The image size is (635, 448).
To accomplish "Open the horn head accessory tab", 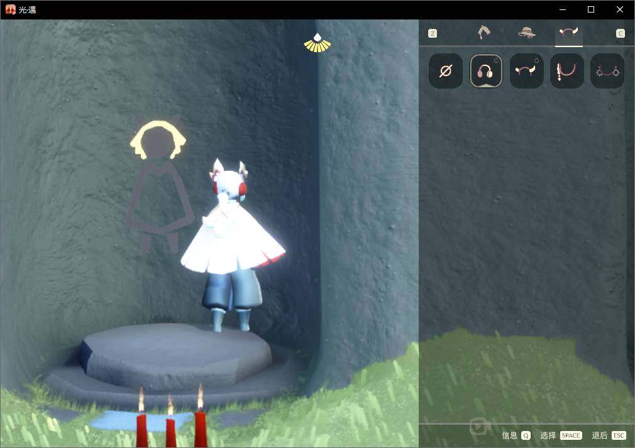I will [x=568, y=33].
